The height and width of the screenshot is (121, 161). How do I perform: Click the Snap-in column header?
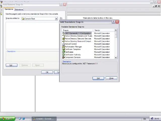point(77,30)
